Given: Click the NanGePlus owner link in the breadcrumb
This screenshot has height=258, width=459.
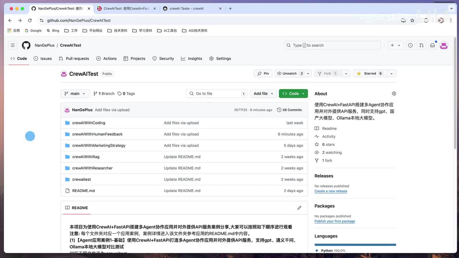Looking at the screenshot, I should [x=44, y=46].
